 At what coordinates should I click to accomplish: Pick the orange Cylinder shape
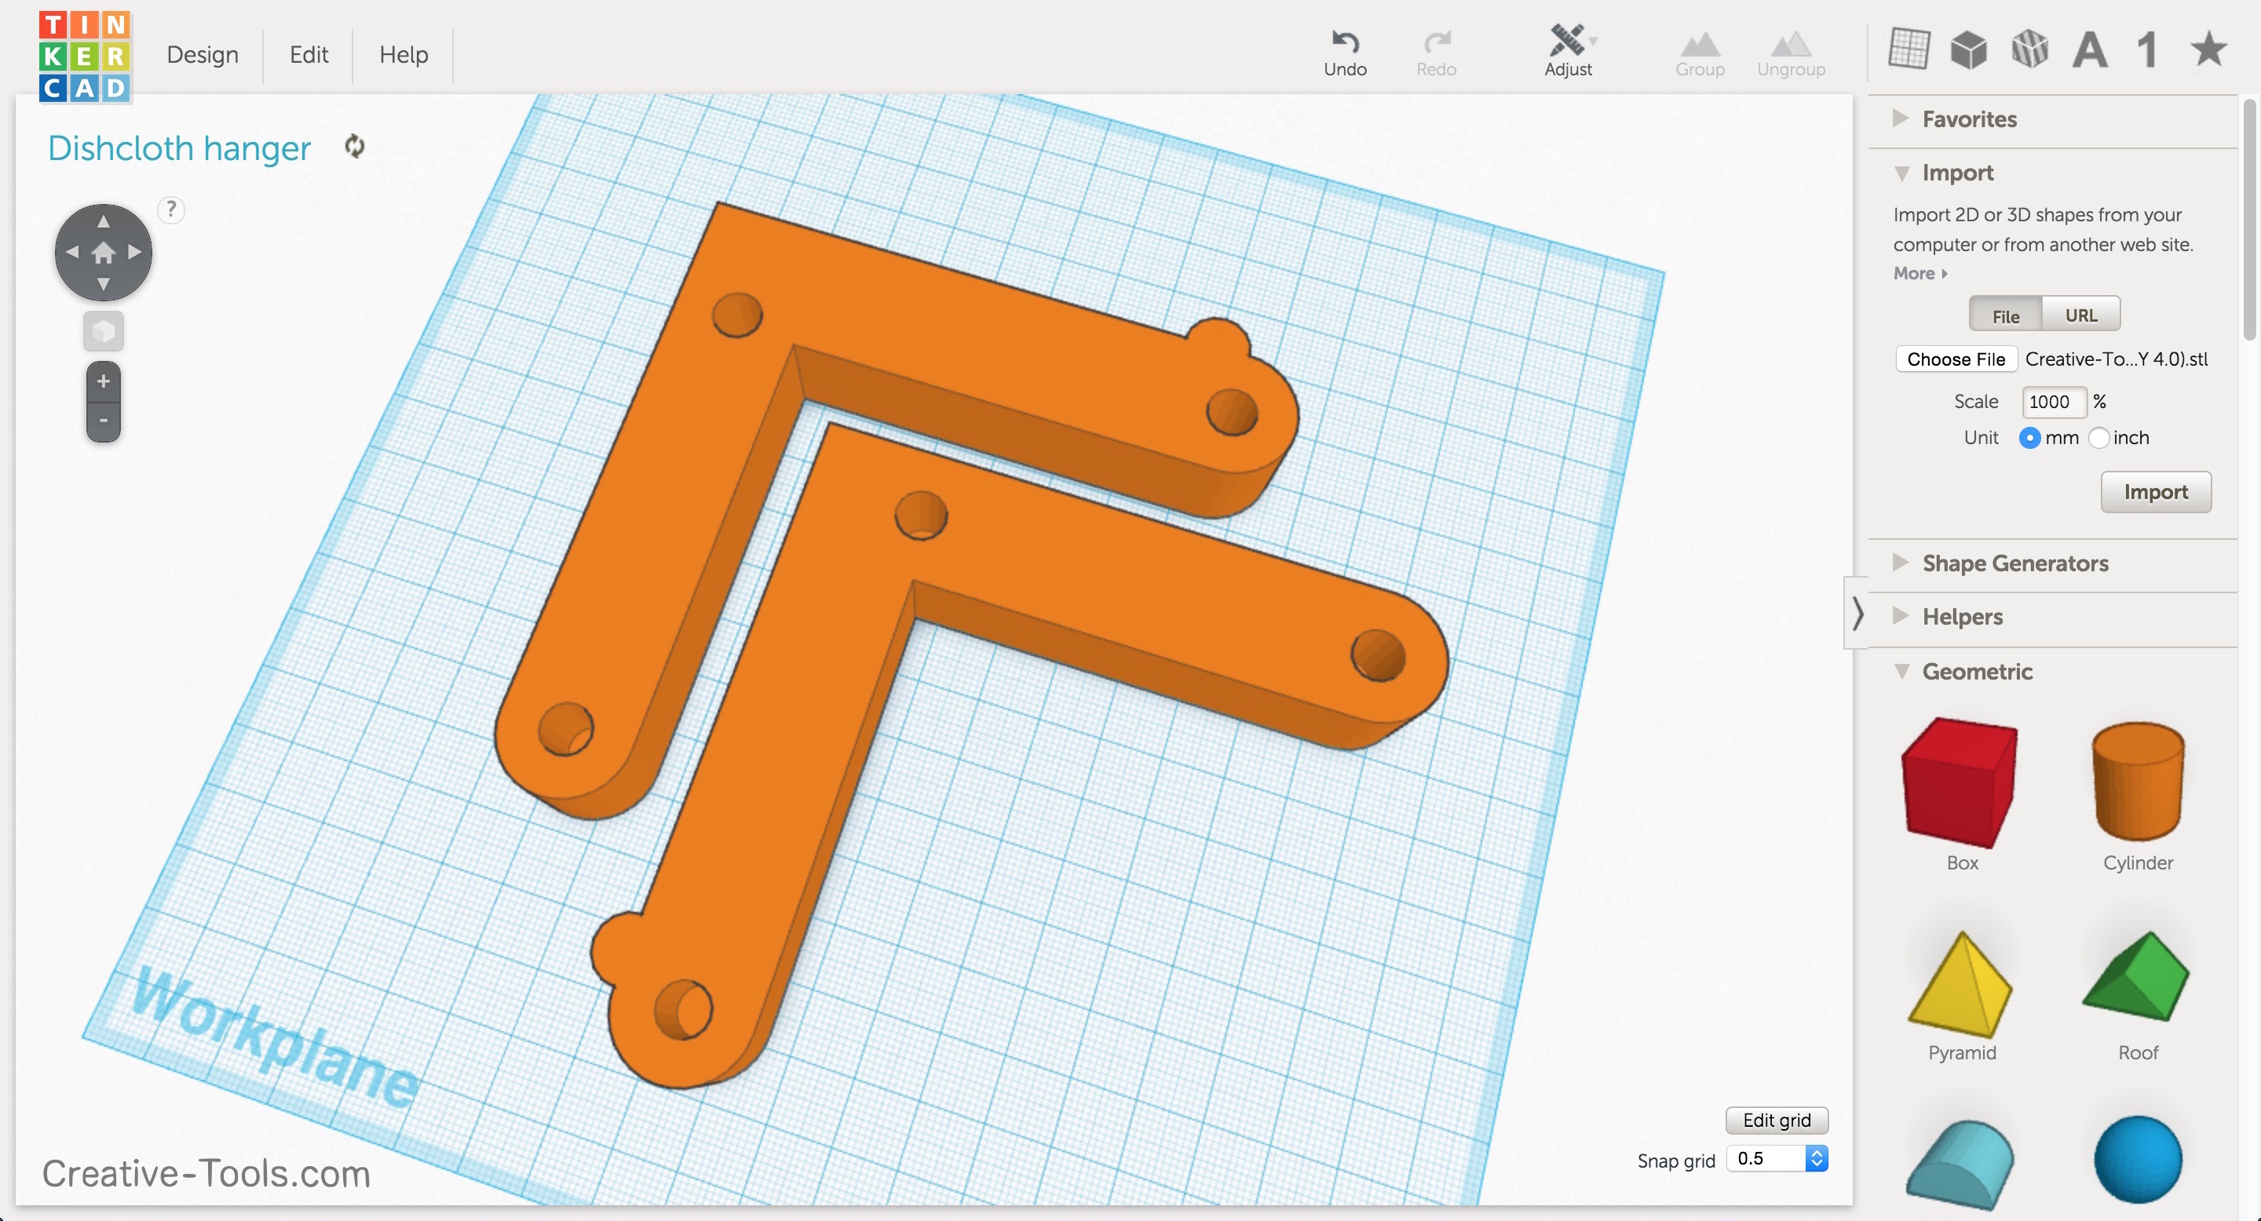pos(2138,781)
